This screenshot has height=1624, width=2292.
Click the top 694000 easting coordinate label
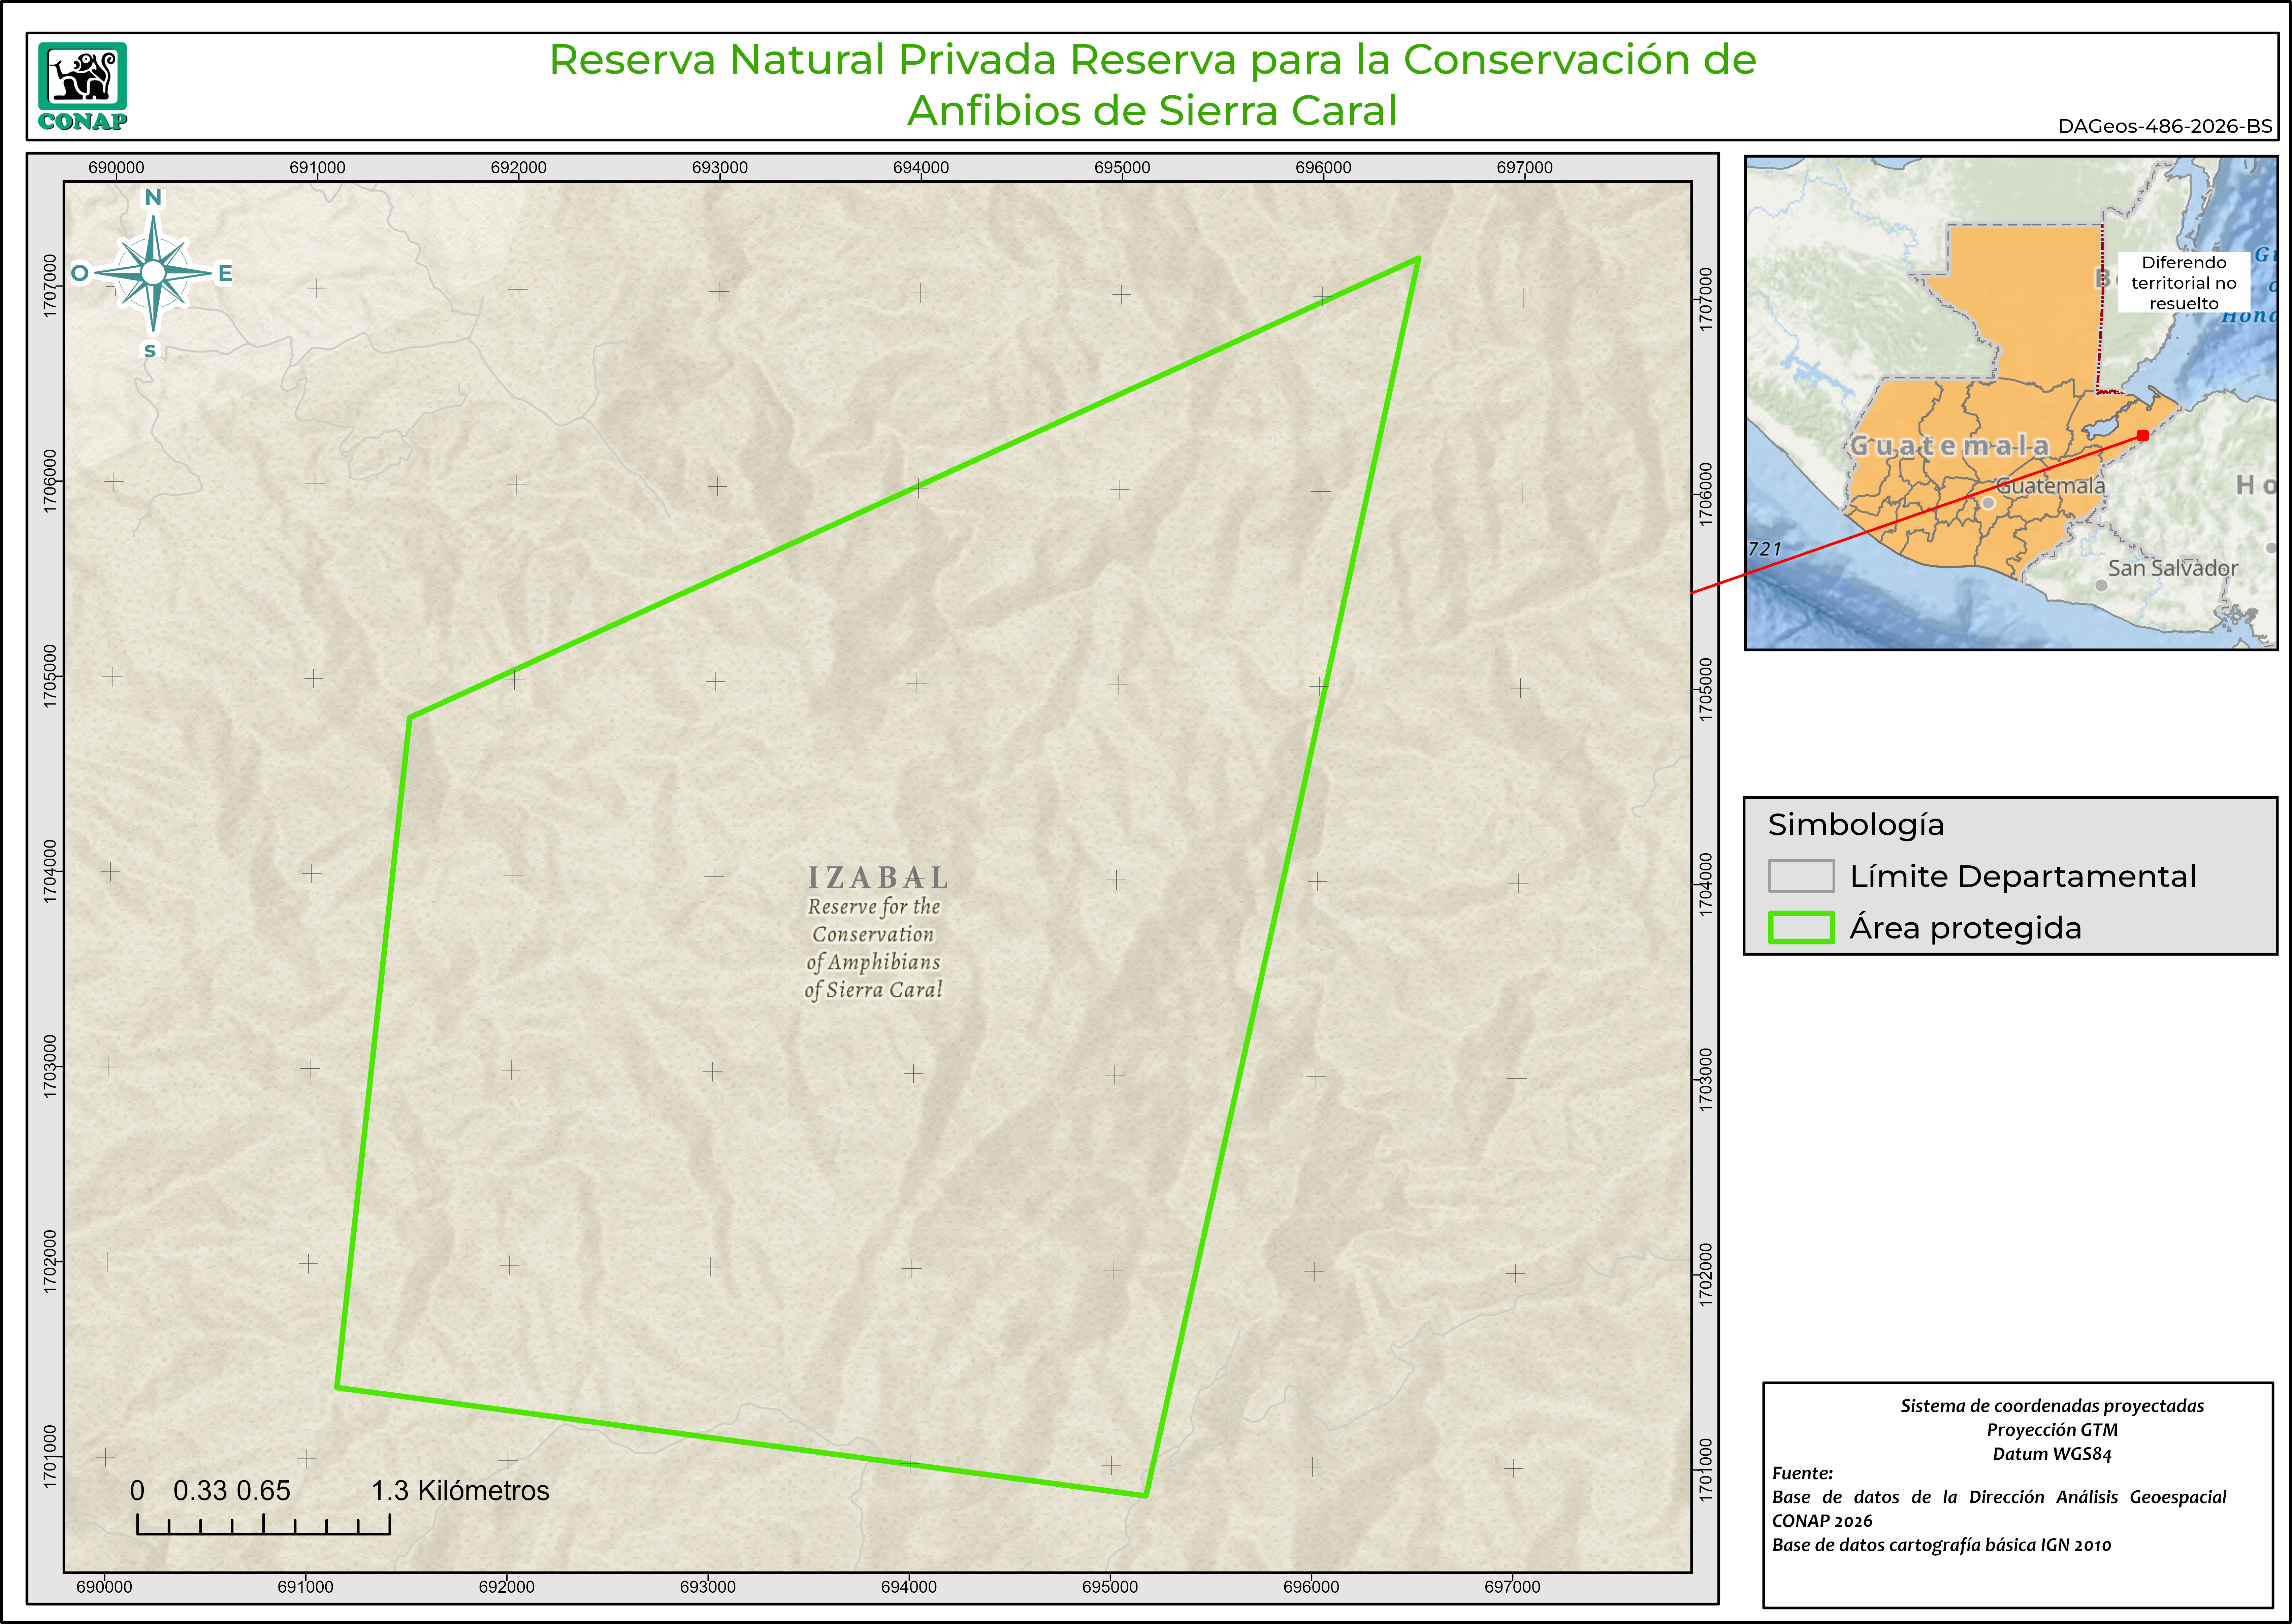[x=920, y=167]
